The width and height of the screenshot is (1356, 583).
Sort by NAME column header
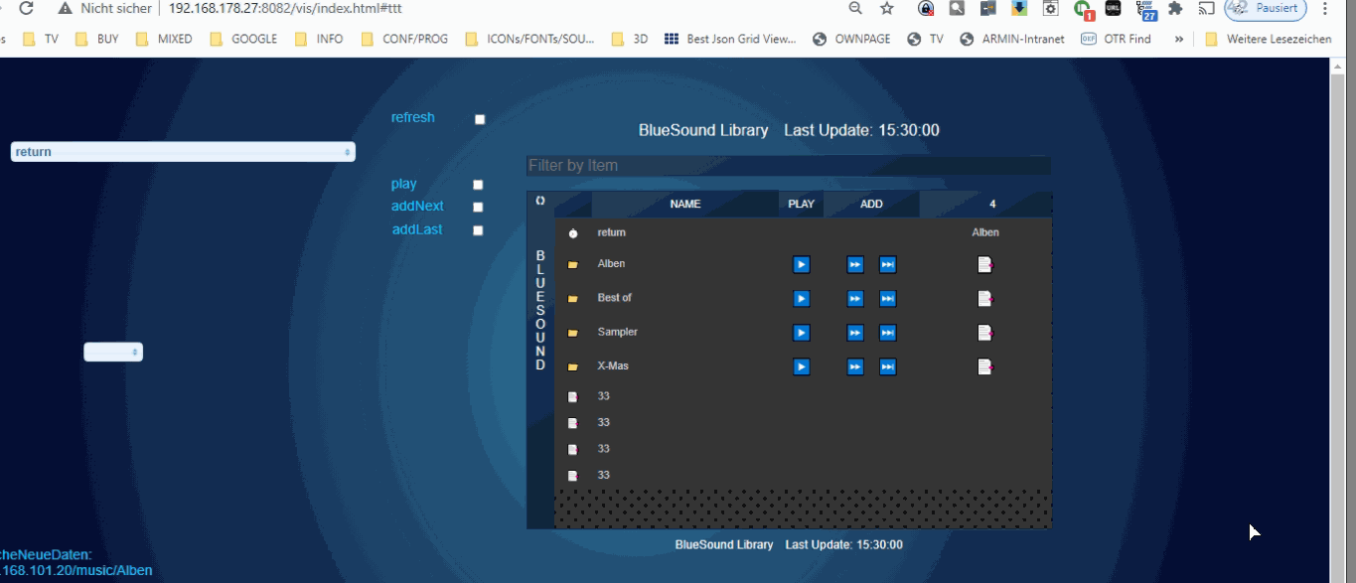pyautogui.click(x=685, y=204)
